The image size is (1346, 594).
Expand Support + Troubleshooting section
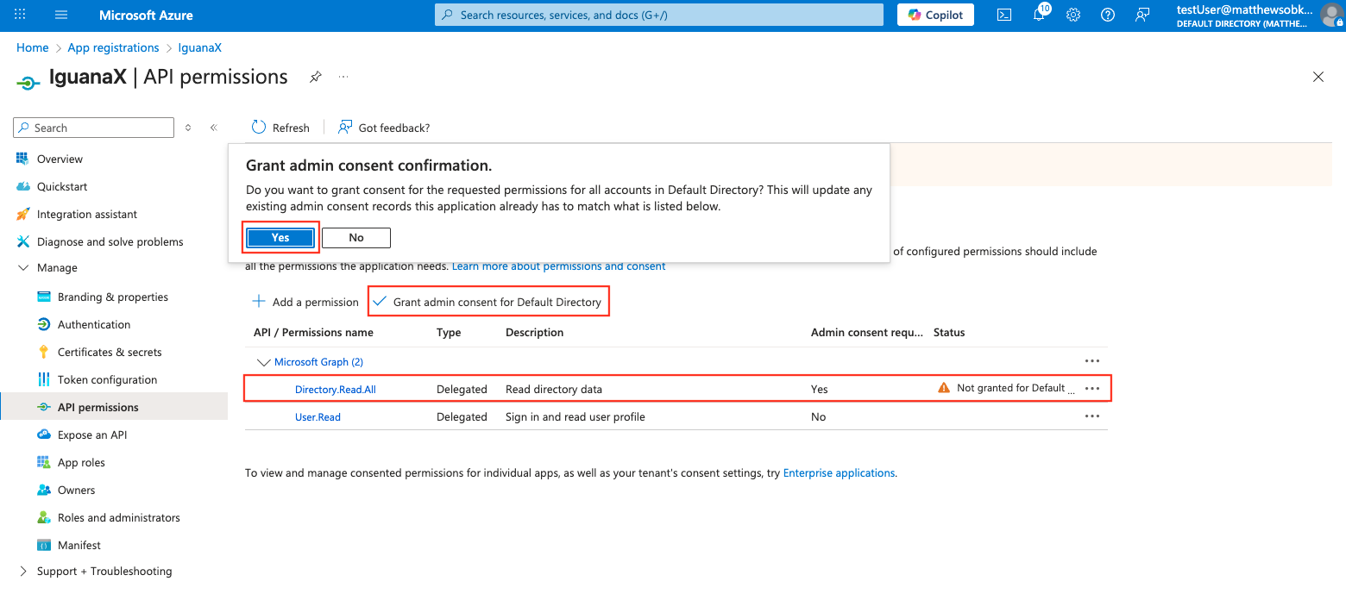coord(23,572)
